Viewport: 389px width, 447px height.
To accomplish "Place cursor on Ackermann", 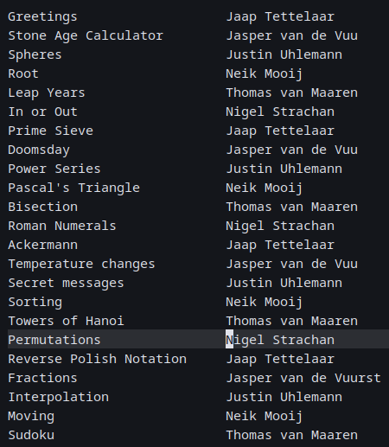I will tap(42, 246).
